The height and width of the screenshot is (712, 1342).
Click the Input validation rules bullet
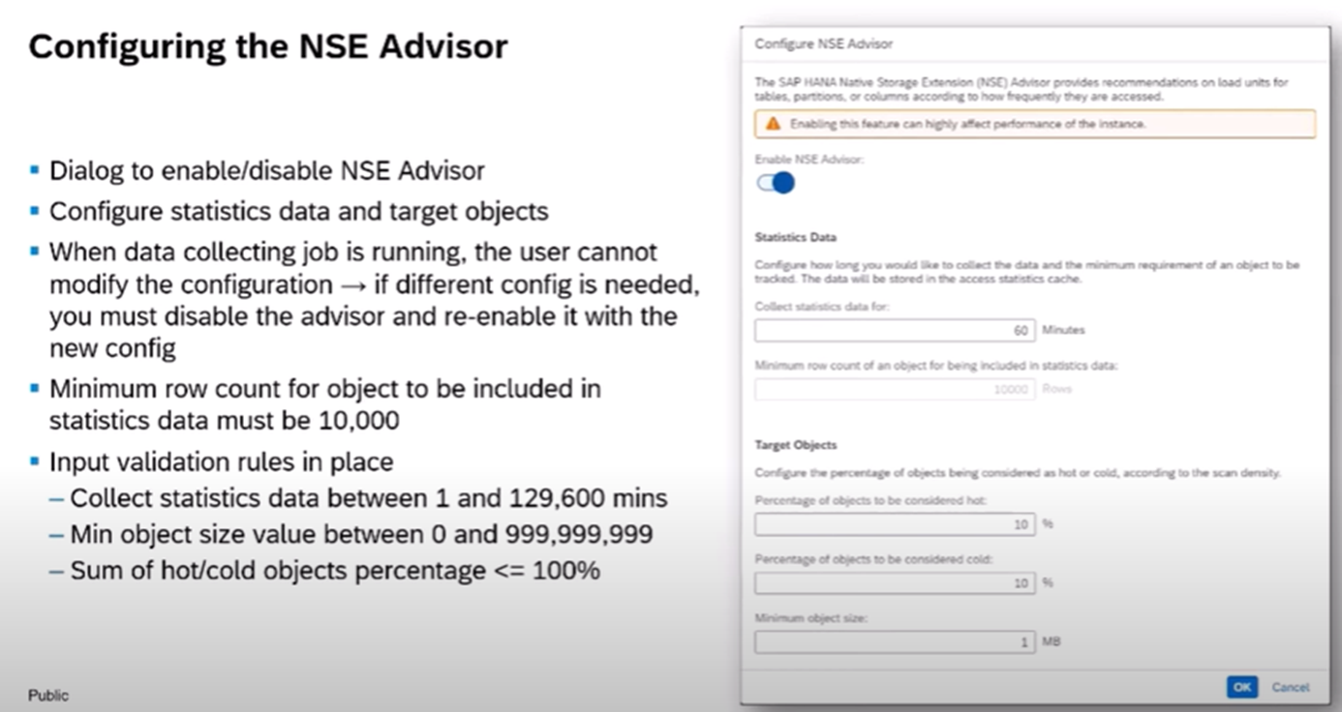222,462
